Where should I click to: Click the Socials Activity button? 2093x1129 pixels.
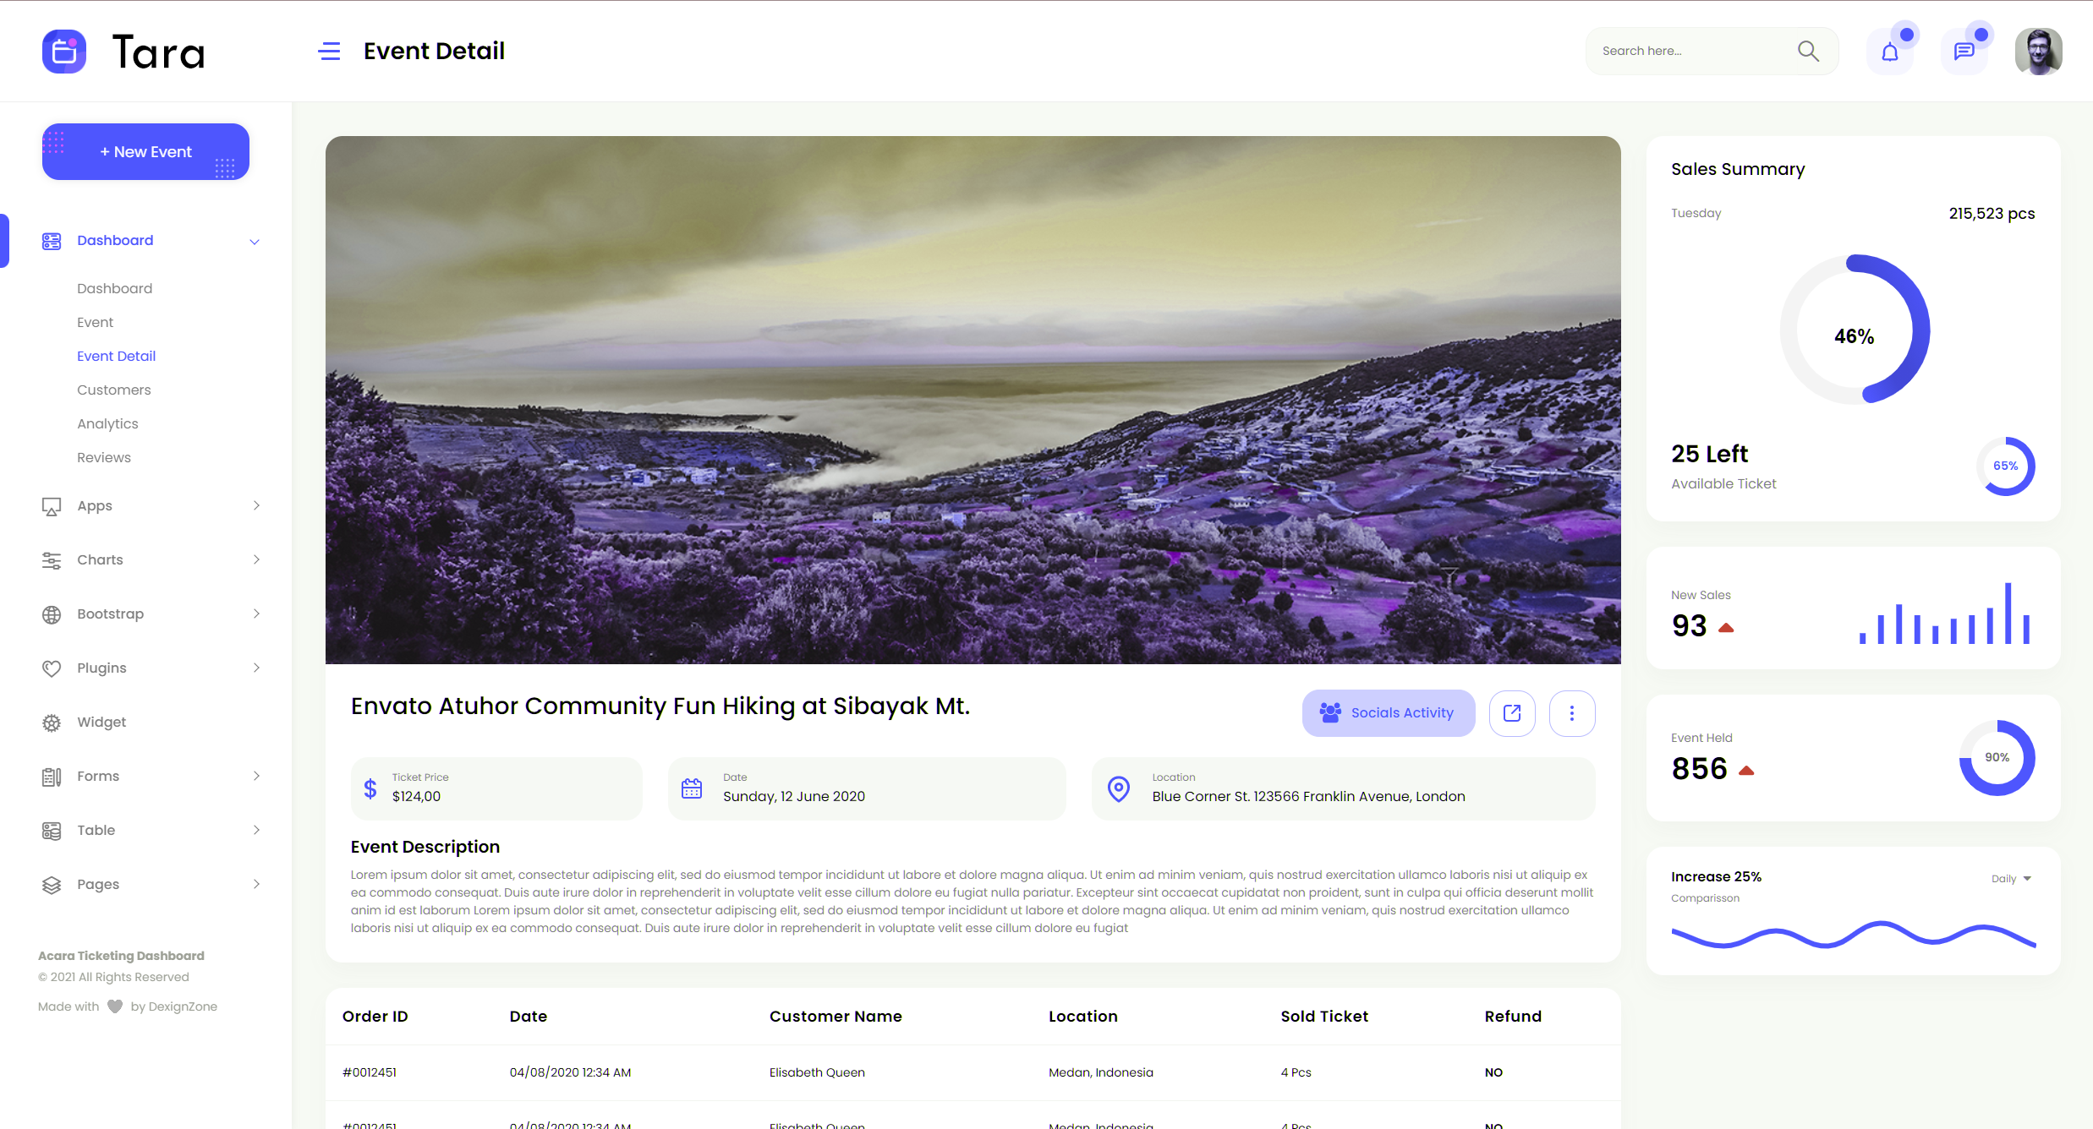pyautogui.click(x=1389, y=713)
